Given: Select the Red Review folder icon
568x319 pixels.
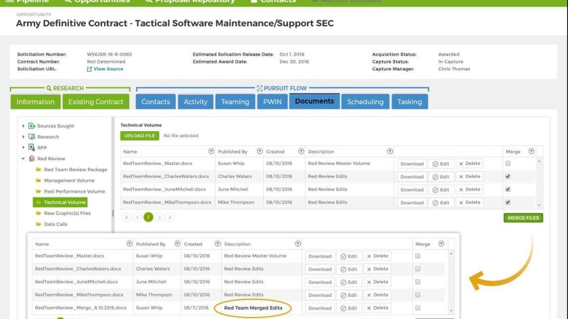Looking at the screenshot, I should tap(32, 159).
